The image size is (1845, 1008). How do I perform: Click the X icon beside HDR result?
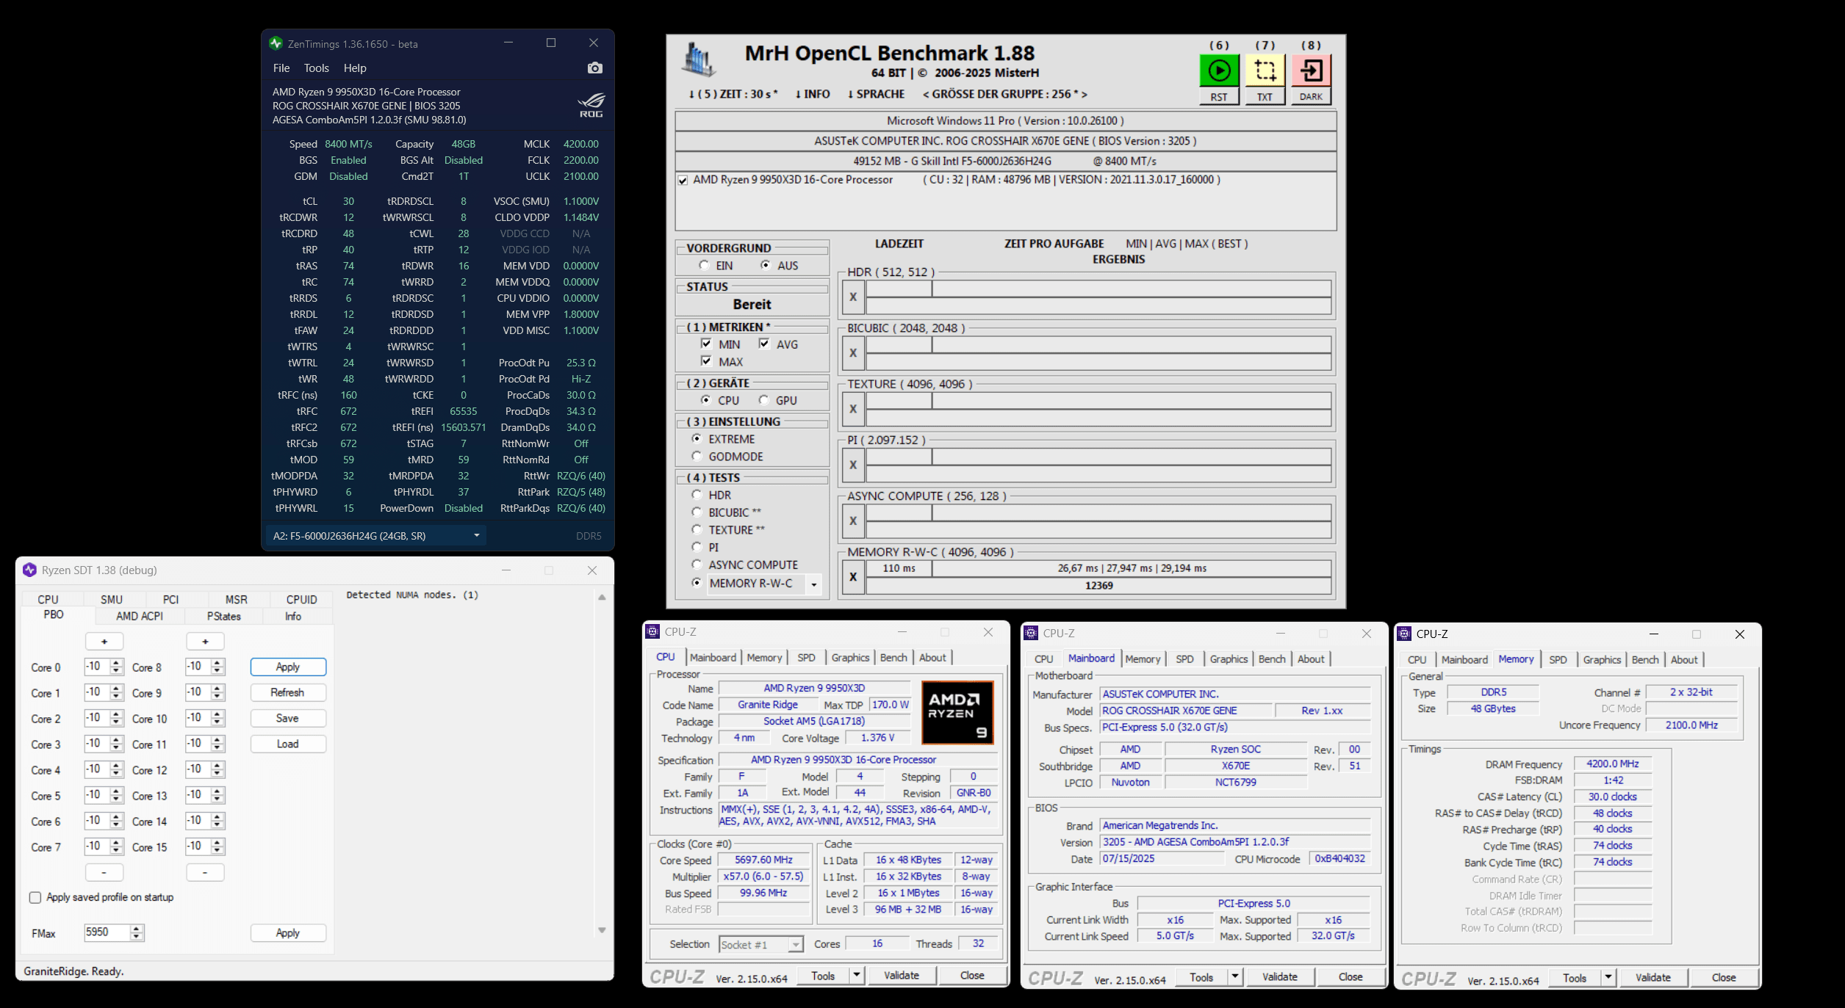(853, 297)
